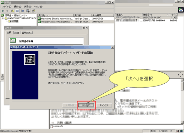Switch to the 証明のパス tab
The image size is (184, 133).
(27, 33)
